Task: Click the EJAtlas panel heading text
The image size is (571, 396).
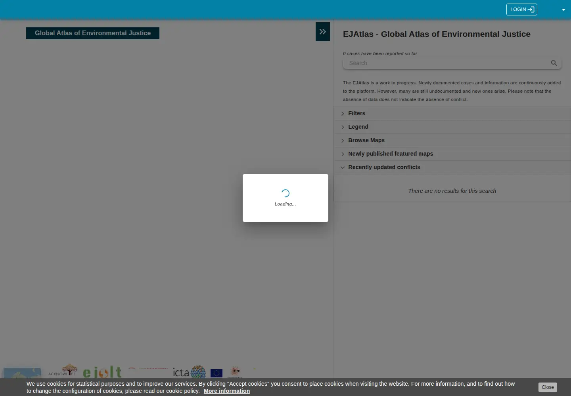Action: tap(437, 34)
